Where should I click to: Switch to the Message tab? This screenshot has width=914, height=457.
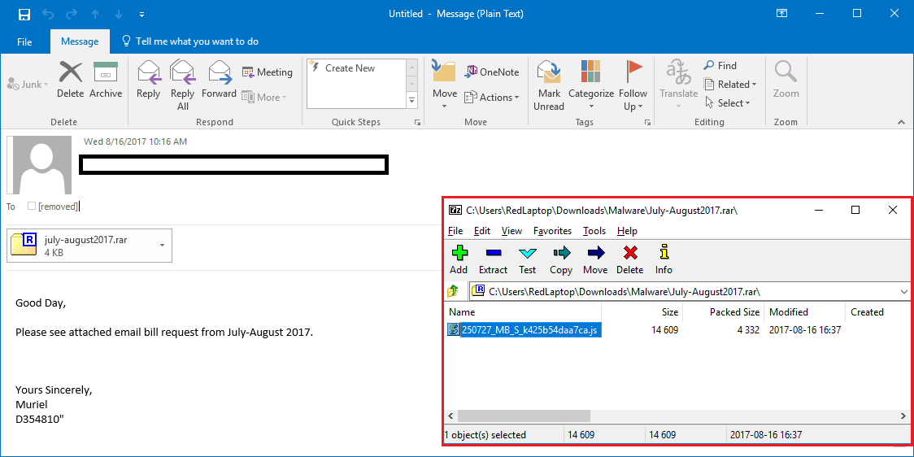tap(79, 41)
